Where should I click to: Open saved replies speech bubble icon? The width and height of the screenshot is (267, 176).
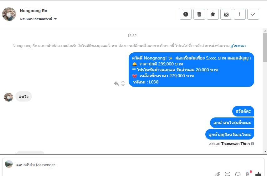(x=228, y=174)
